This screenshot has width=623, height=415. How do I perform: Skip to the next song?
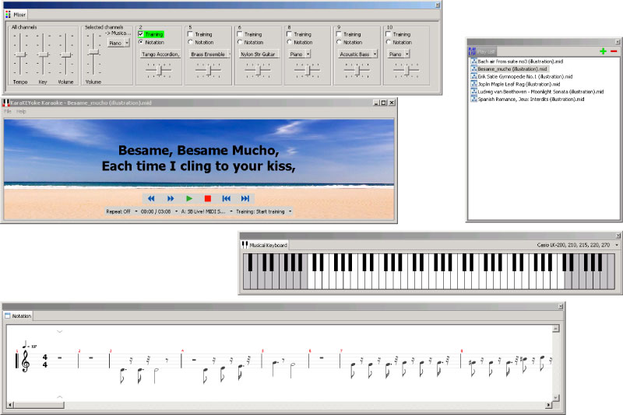[245, 199]
